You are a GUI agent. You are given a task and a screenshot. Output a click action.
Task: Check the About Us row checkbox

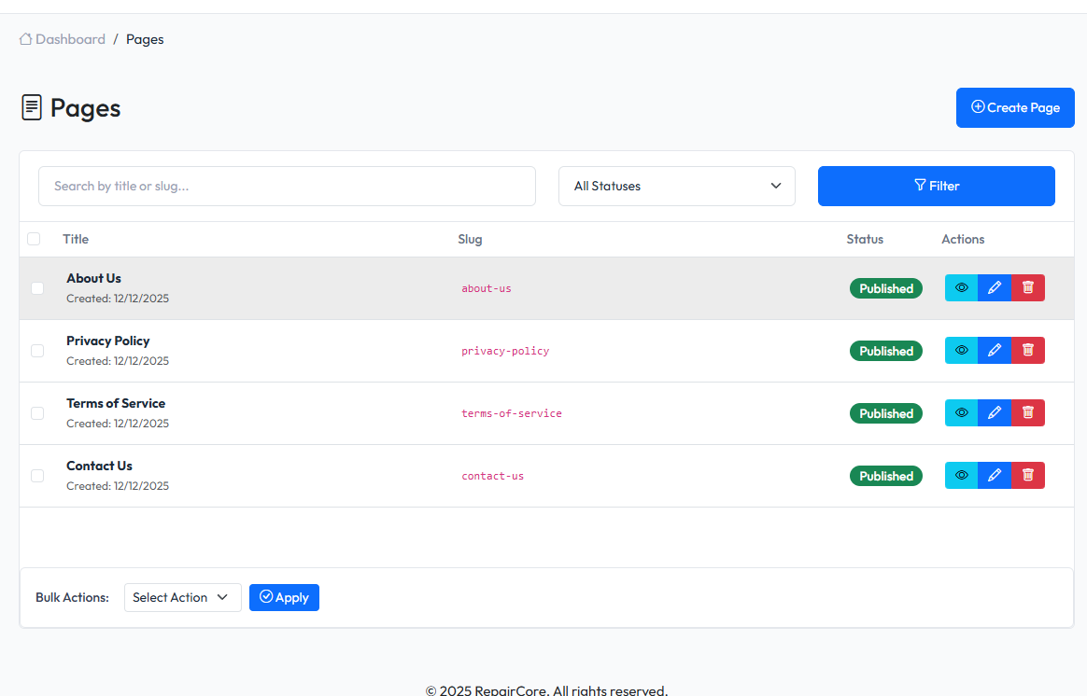[x=37, y=287]
